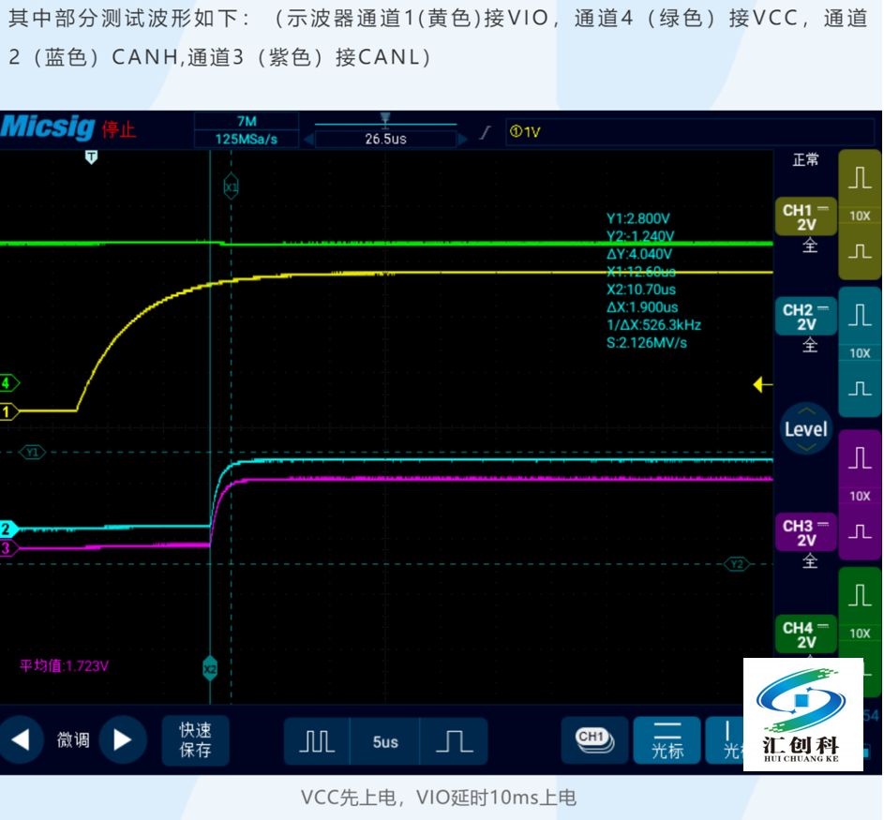Toggle the CH3 2V channel button
The image size is (884, 820).
coord(805,533)
